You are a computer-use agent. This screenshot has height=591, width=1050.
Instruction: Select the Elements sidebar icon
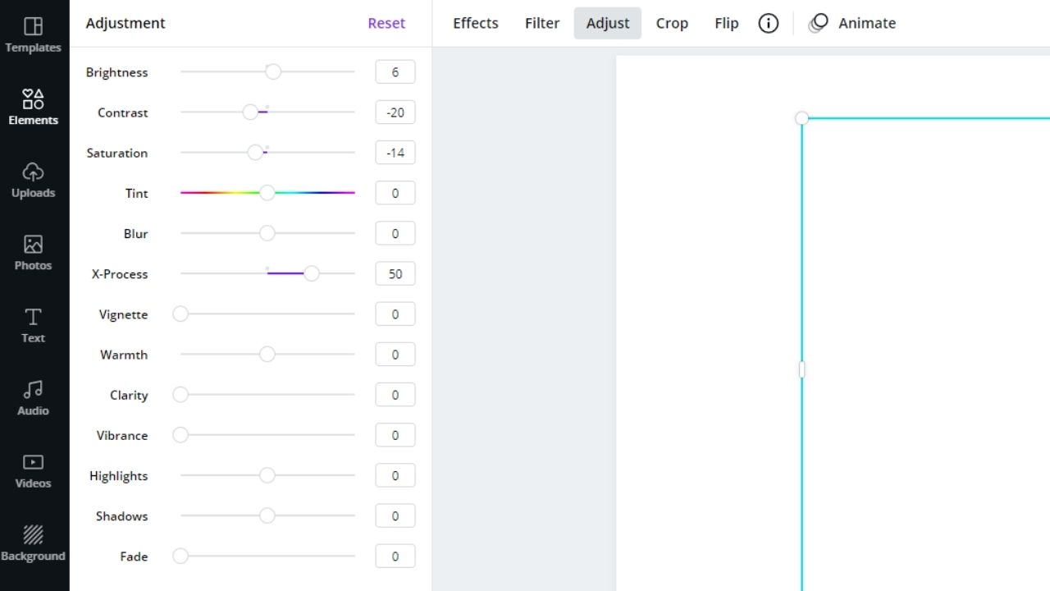click(33, 108)
